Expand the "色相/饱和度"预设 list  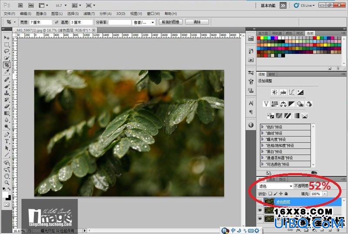[263, 146]
